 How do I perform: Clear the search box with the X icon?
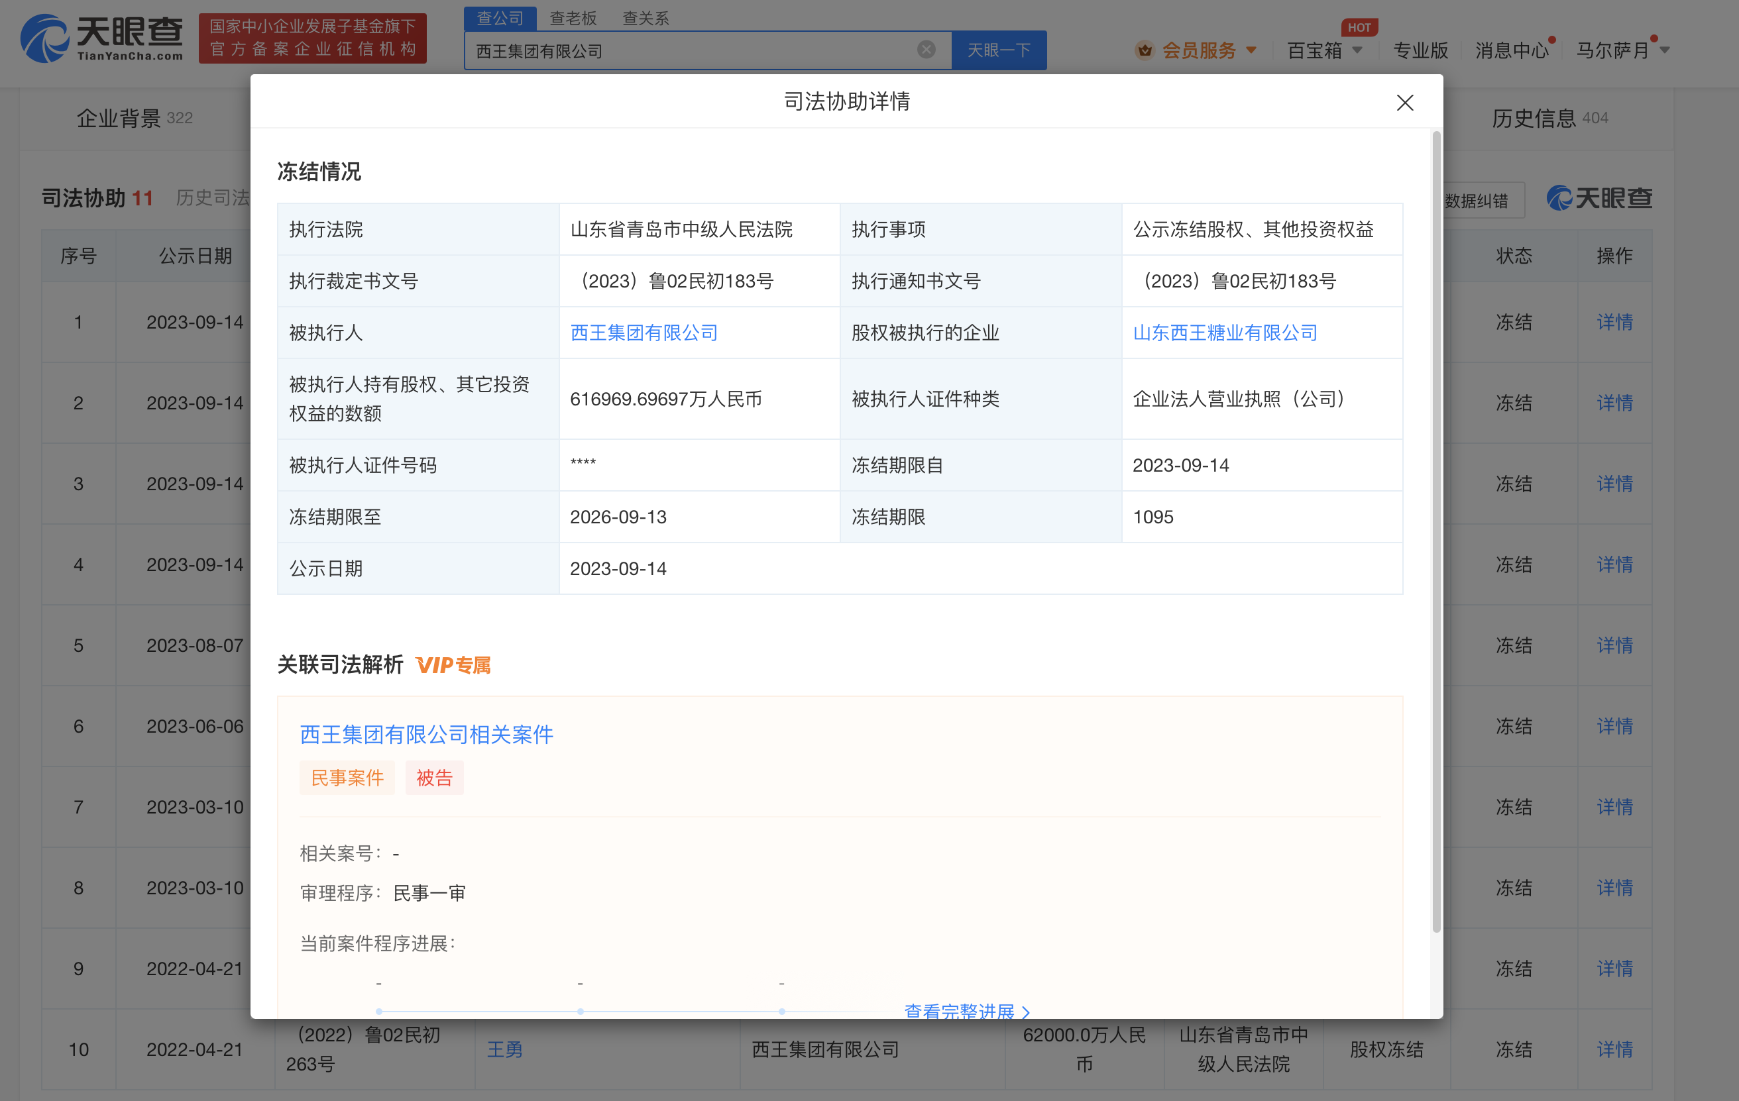[x=926, y=50]
